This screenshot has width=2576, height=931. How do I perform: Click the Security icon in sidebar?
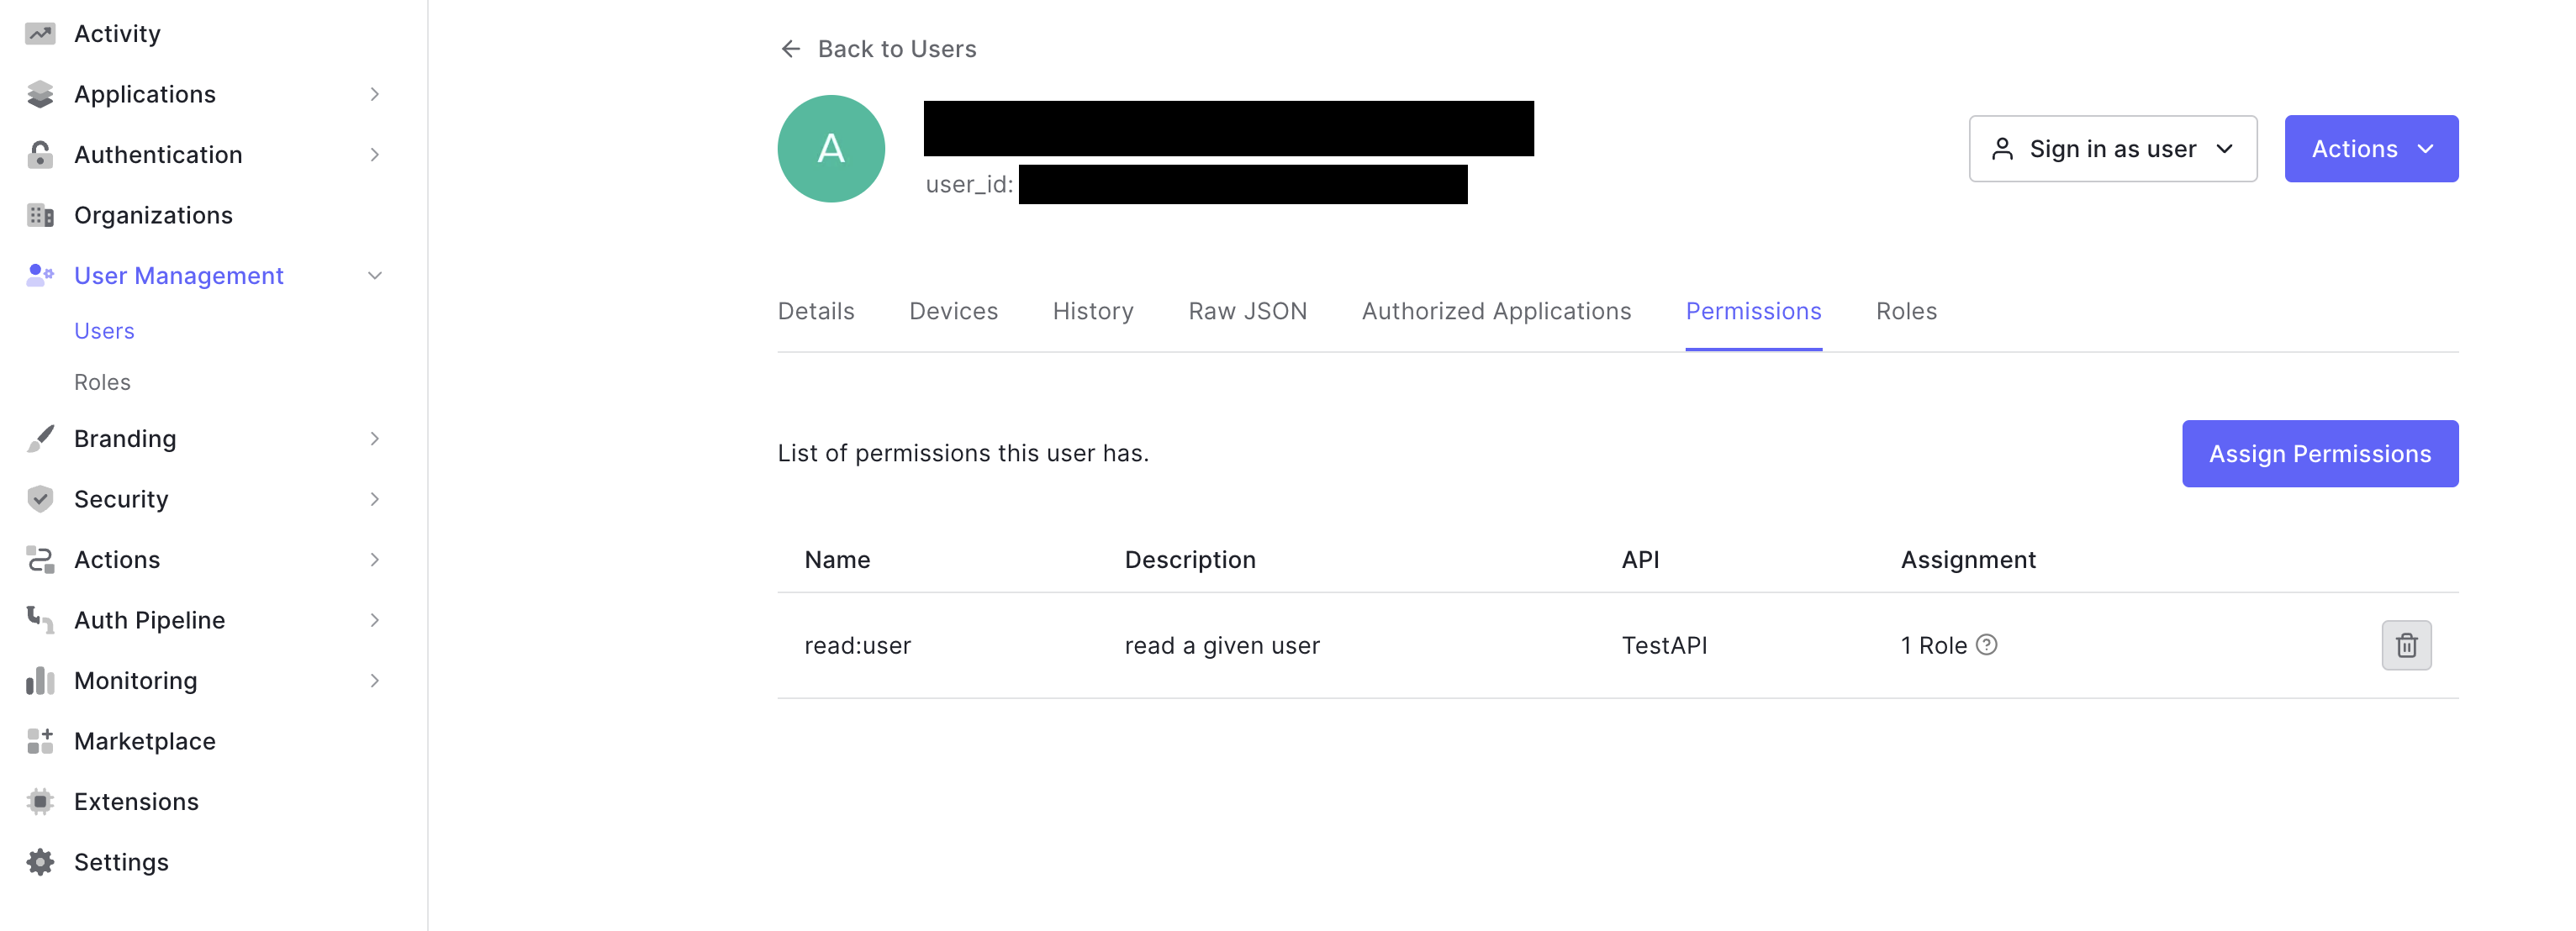tap(40, 497)
